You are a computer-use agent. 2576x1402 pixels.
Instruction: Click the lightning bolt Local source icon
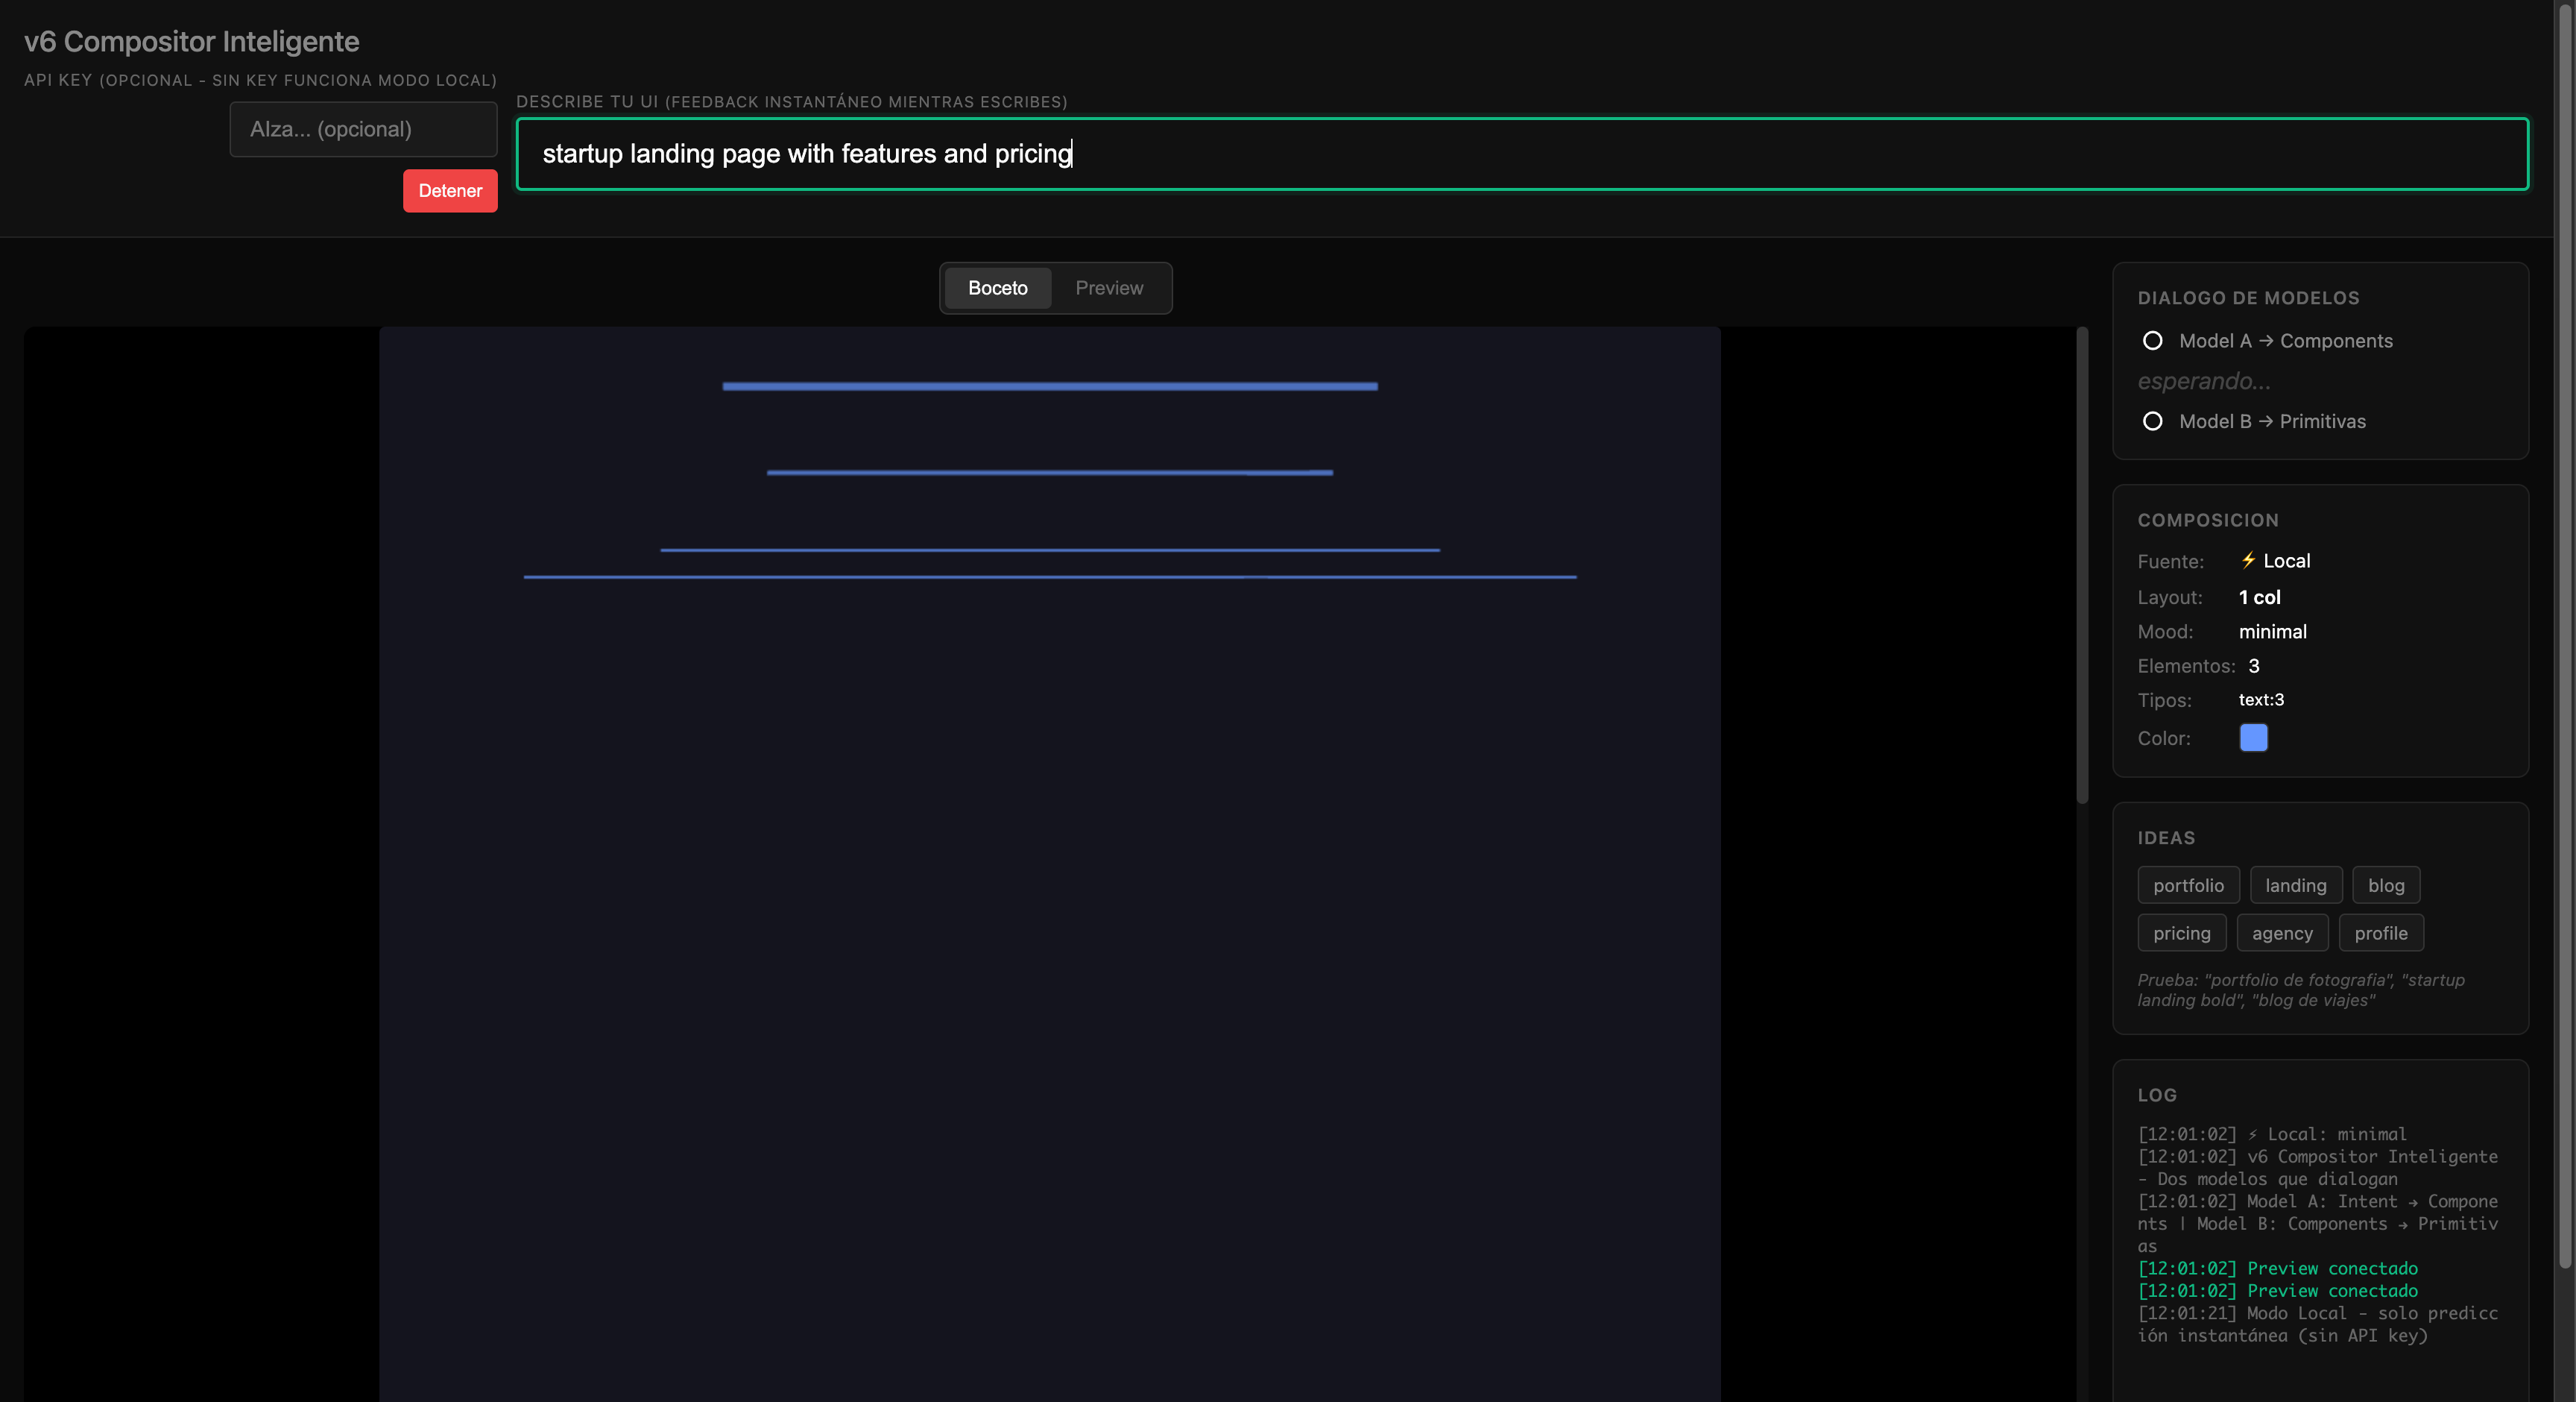coord(2248,560)
